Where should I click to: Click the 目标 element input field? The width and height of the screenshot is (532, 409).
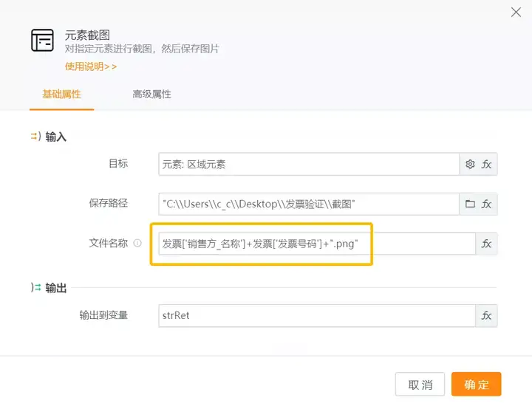[x=309, y=165]
